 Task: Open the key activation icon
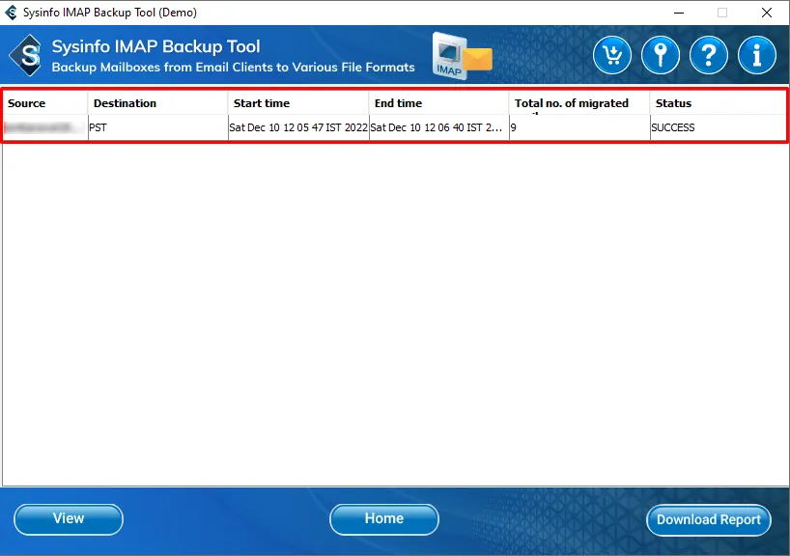(661, 55)
